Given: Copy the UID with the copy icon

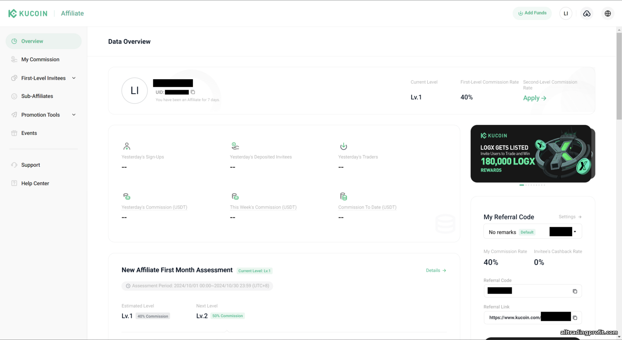Looking at the screenshot, I should coord(193,92).
